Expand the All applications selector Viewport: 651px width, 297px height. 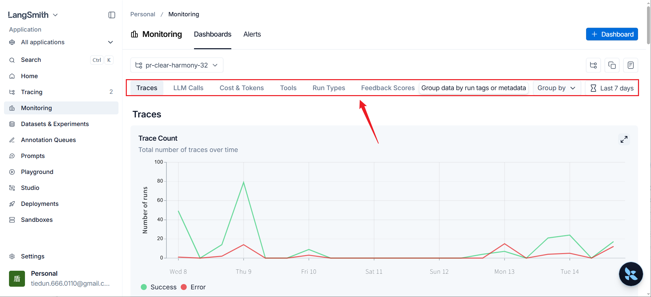(61, 42)
